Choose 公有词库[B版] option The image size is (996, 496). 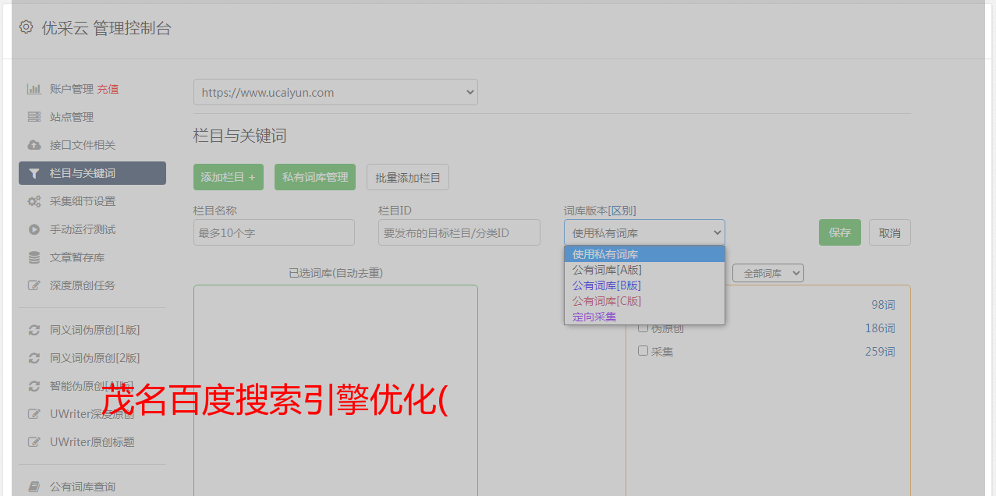coord(644,285)
